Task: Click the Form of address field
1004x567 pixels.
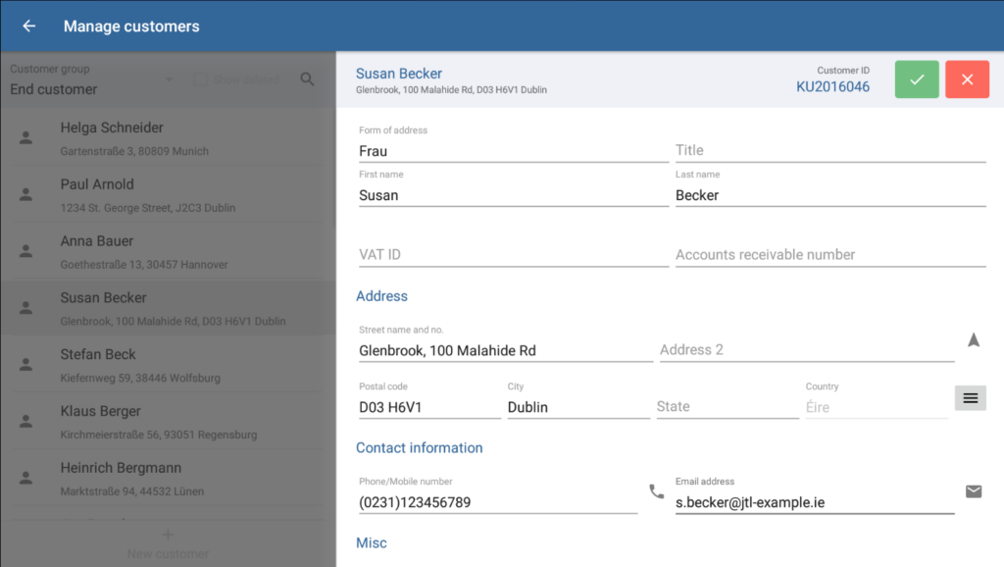Action: pyautogui.click(x=513, y=151)
